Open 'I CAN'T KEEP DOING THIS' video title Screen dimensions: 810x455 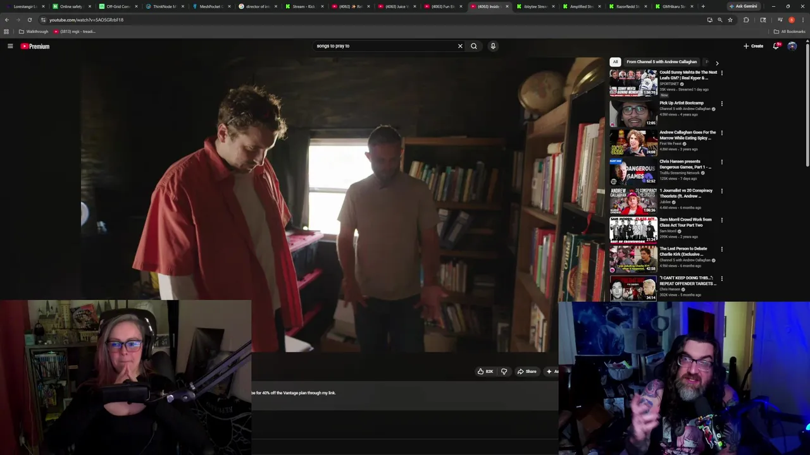coord(687,281)
